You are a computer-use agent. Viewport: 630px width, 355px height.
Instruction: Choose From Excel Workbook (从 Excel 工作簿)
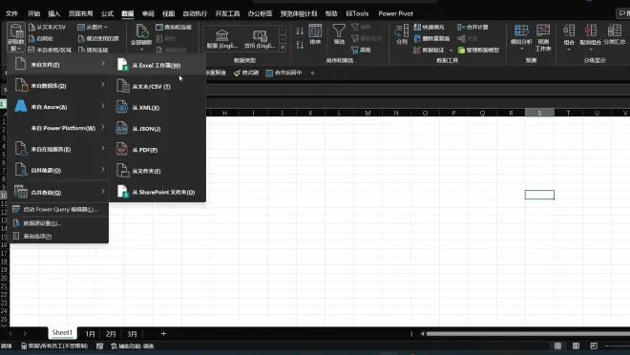pyautogui.click(x=157, y=65)
